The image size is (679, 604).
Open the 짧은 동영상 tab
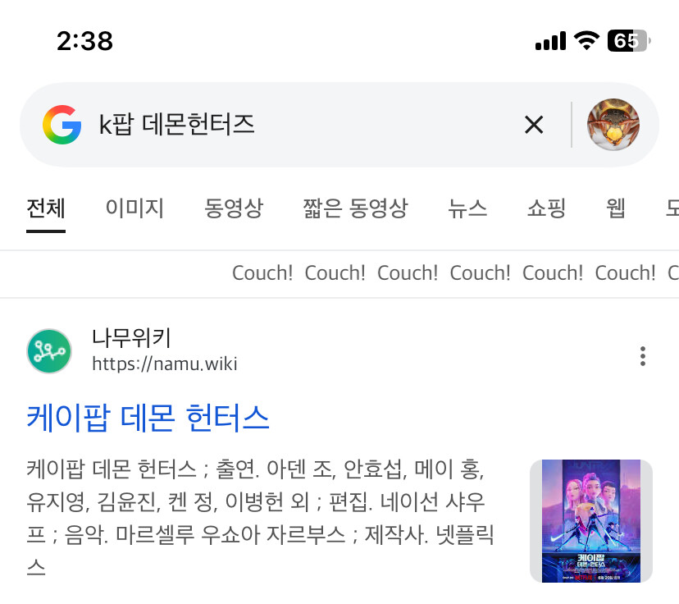(x=355, y=208)
